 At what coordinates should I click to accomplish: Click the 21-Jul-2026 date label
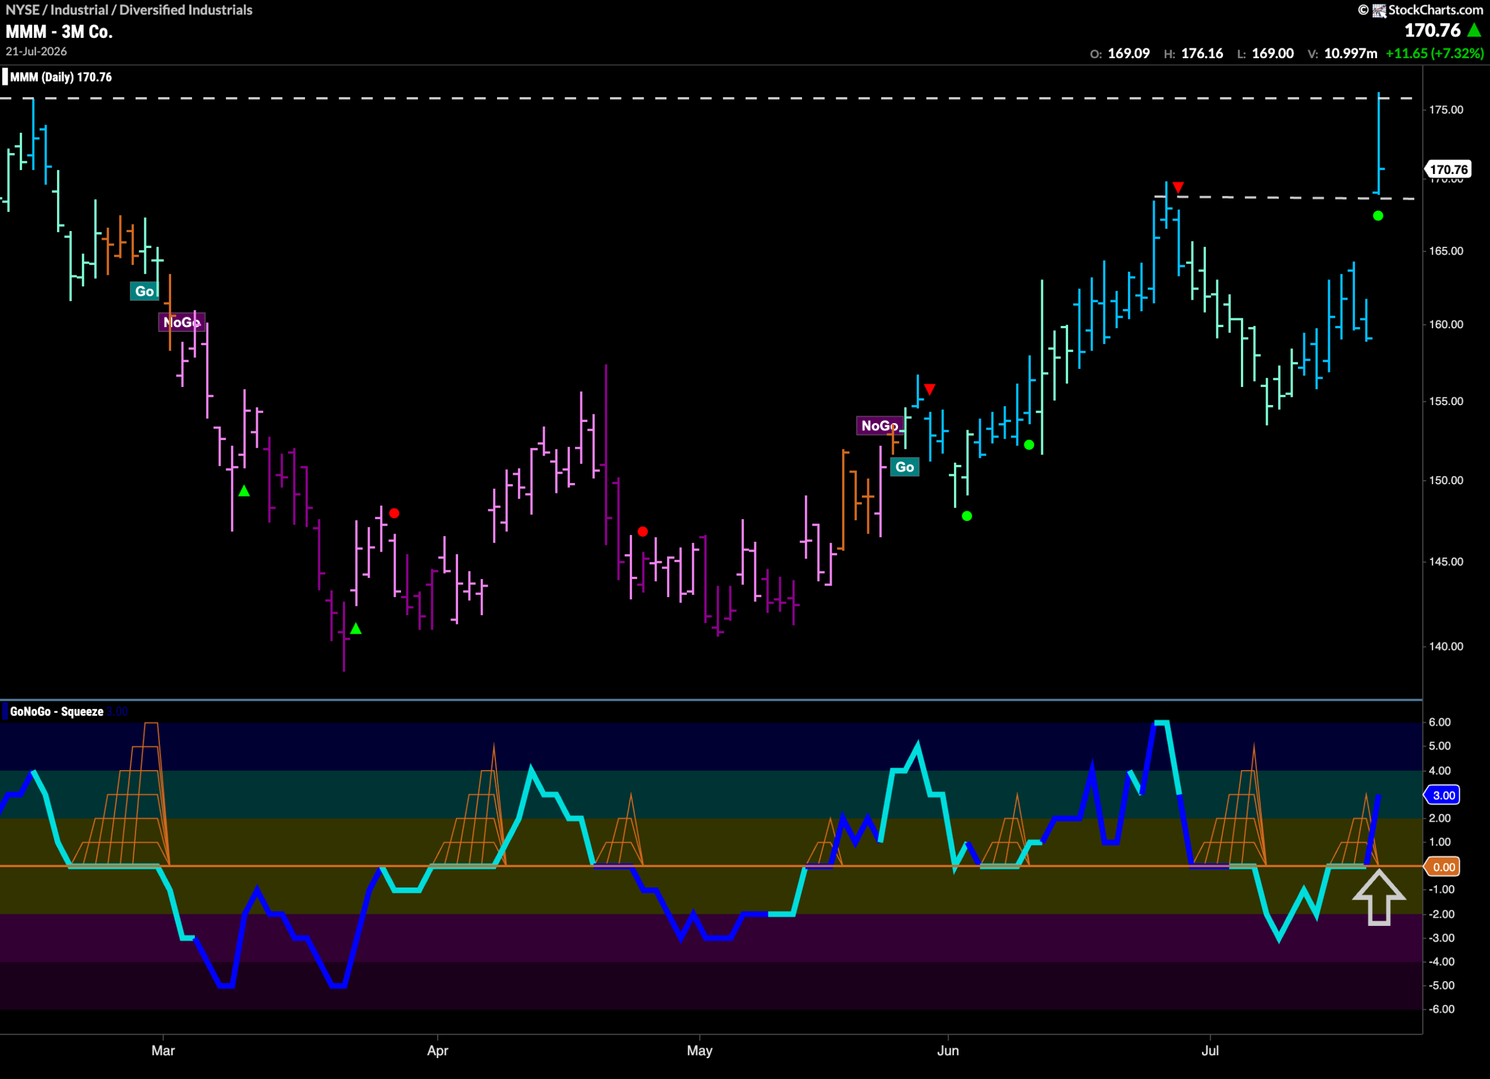coord(36,51)
